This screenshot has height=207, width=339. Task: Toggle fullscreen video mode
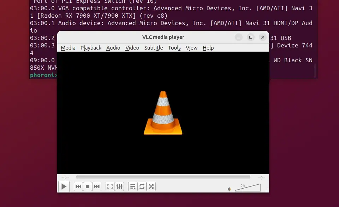[x=110, y=186]
